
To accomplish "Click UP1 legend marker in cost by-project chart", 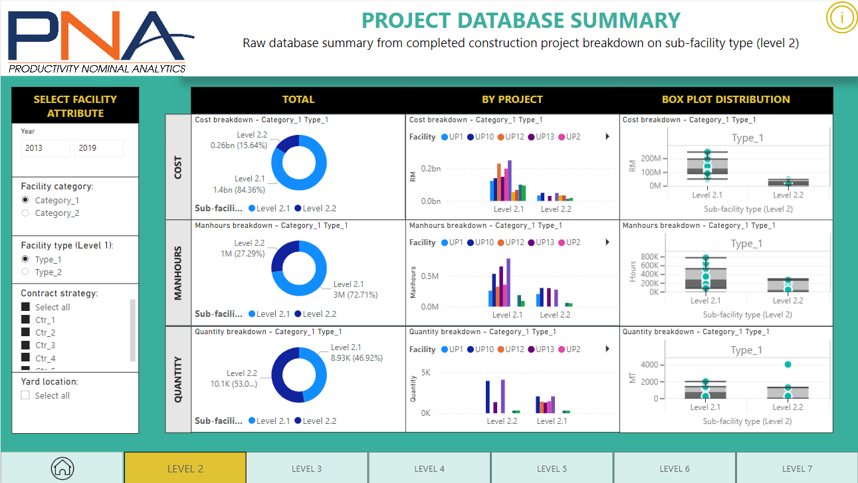I will tap(443, 137).
